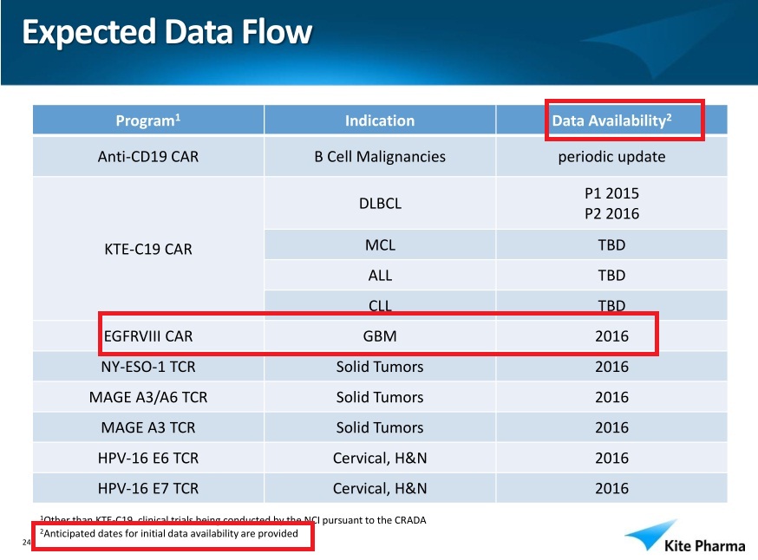Click the Kite Pharma kite logo

pos(652,535)
